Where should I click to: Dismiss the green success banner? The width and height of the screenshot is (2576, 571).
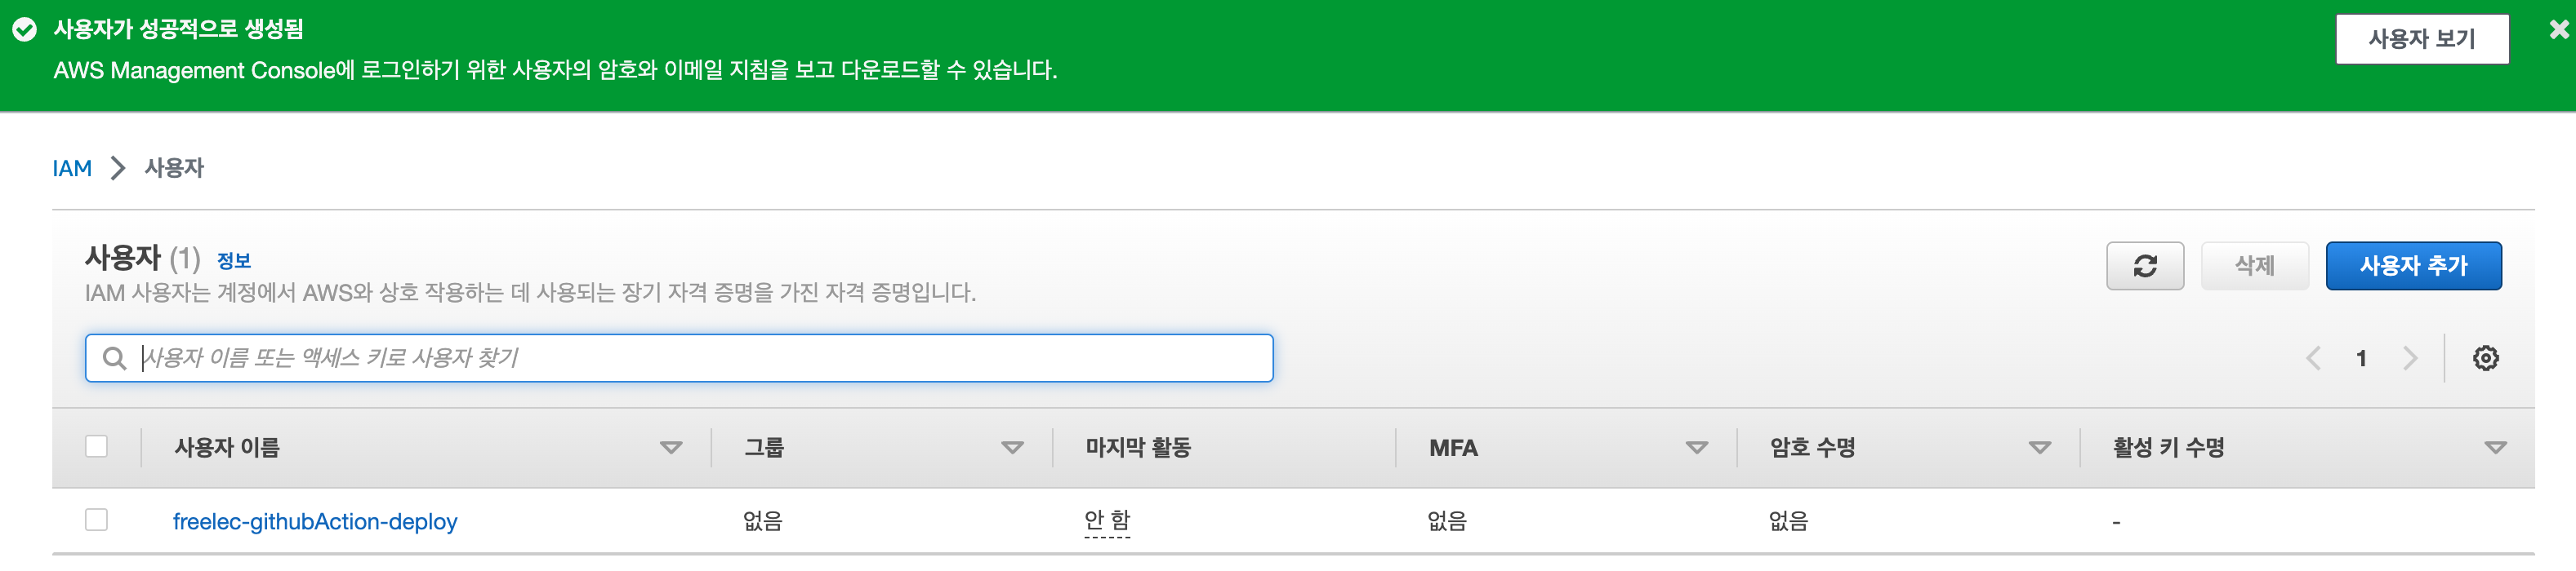pos(2558,30)
